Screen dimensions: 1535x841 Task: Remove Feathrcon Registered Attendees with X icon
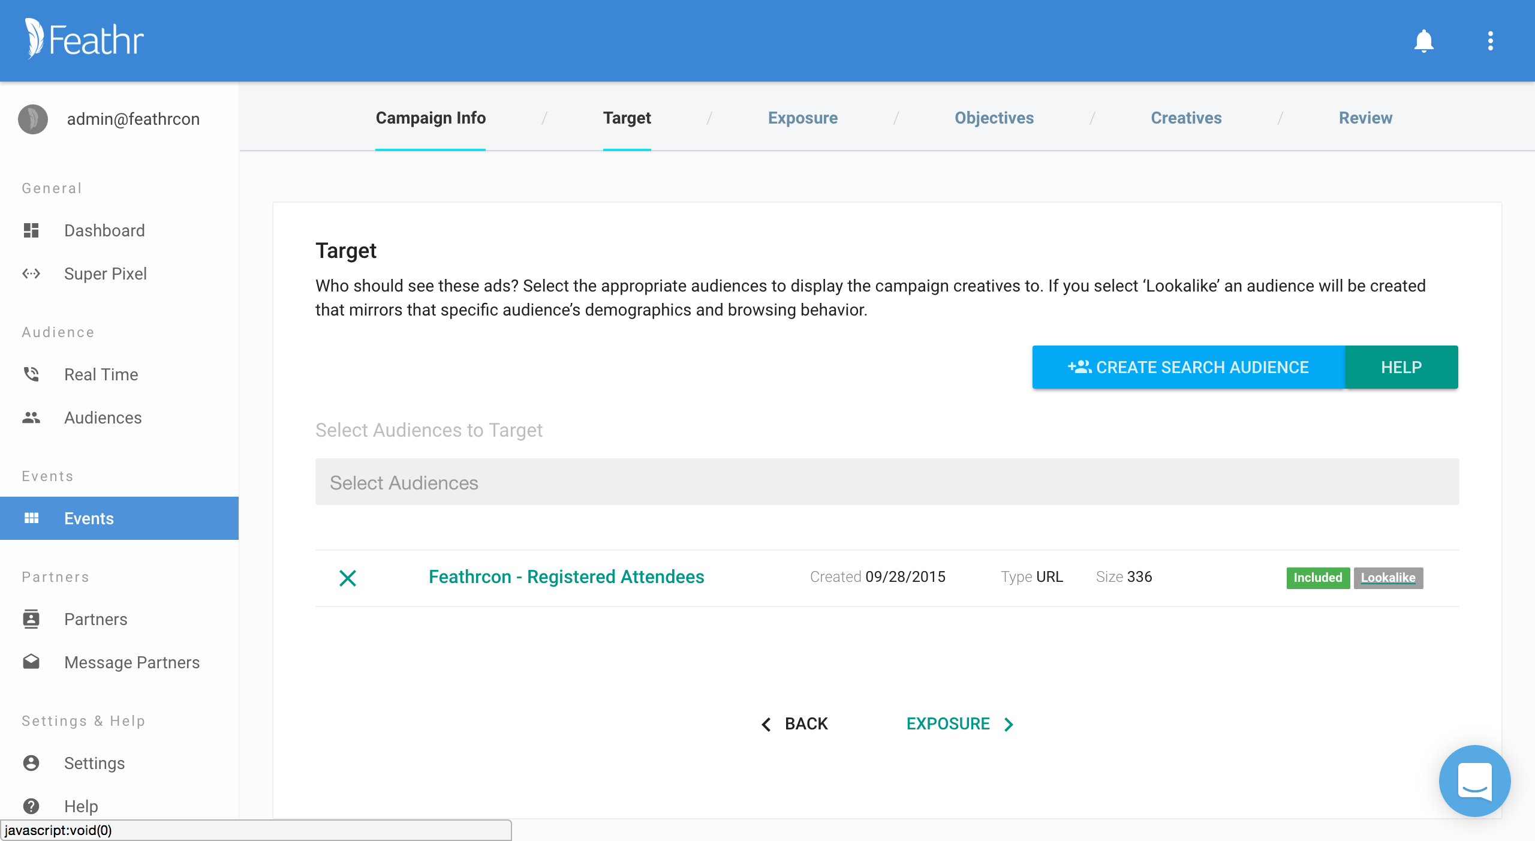(x=348, y=578)
